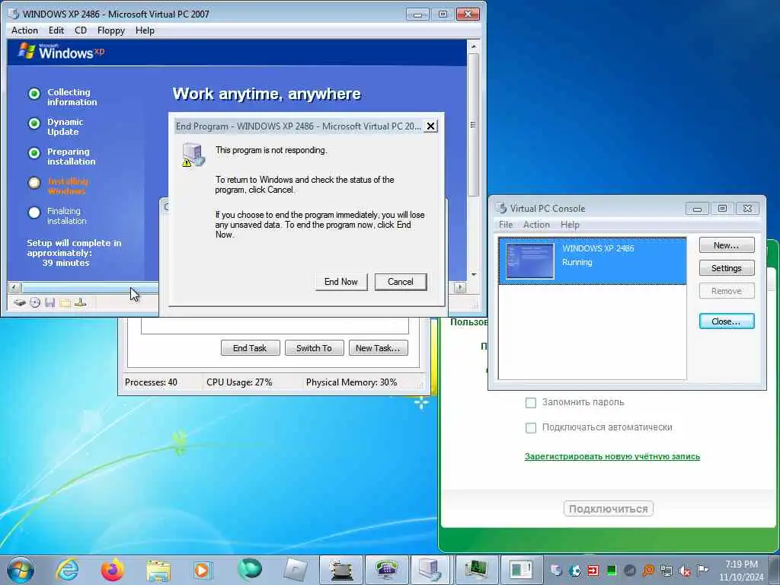Image resolution: width=780 pixels, height=585 pixels.
Task: Open the Action menu in the Virtual PC window
Action: pos(25,30)
